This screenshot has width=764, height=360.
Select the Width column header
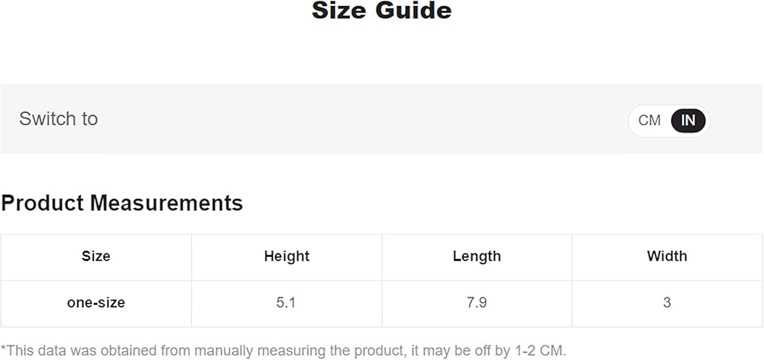[667, 256]
